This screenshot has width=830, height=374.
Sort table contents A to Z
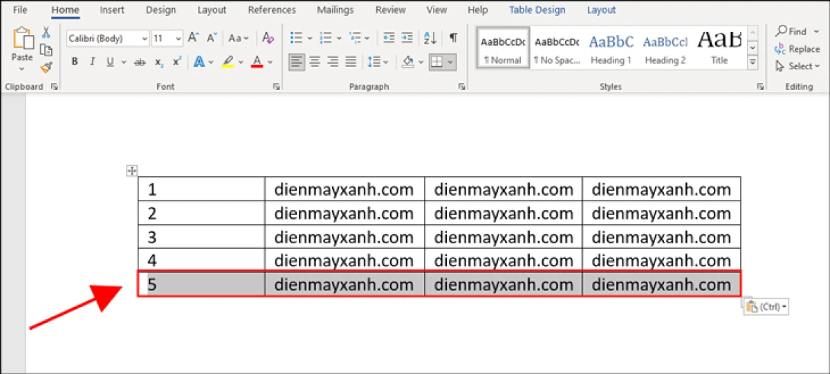pyautogui.click(x=430, y=38)
